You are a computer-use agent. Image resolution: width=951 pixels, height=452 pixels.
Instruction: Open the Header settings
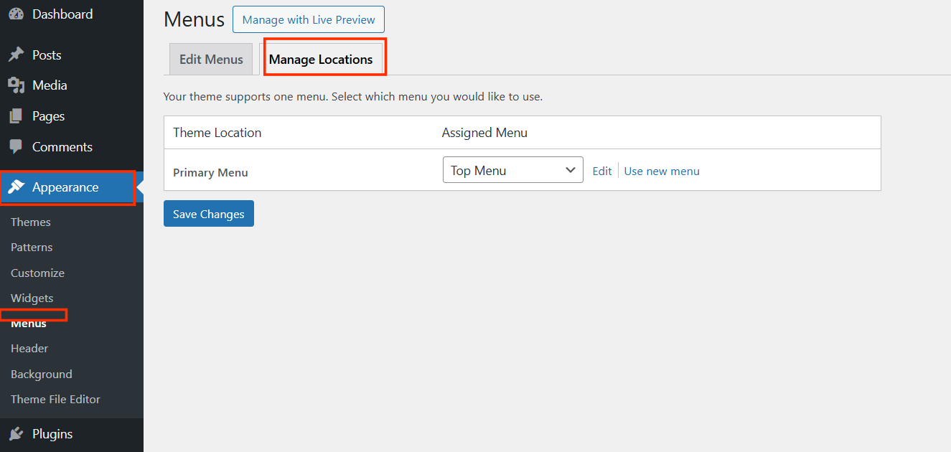pyautogui.click(x=29, y=348)
